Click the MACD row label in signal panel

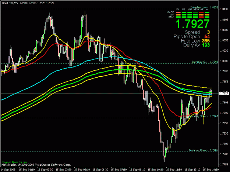(x=170, y=12)
